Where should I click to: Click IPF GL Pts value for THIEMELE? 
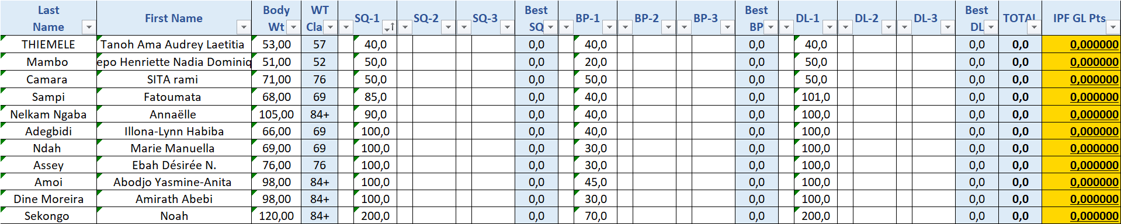coord(1094,45)
